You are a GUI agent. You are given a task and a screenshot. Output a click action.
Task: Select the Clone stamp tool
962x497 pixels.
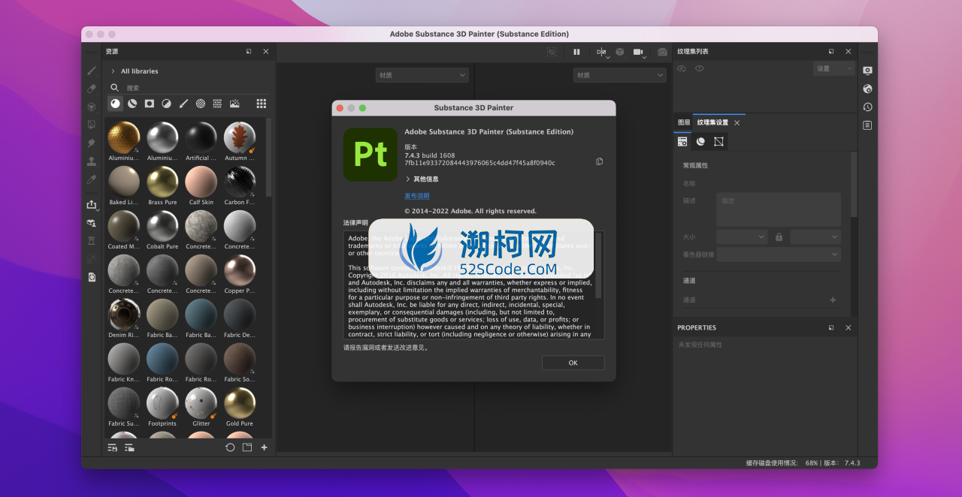point(92,161)
